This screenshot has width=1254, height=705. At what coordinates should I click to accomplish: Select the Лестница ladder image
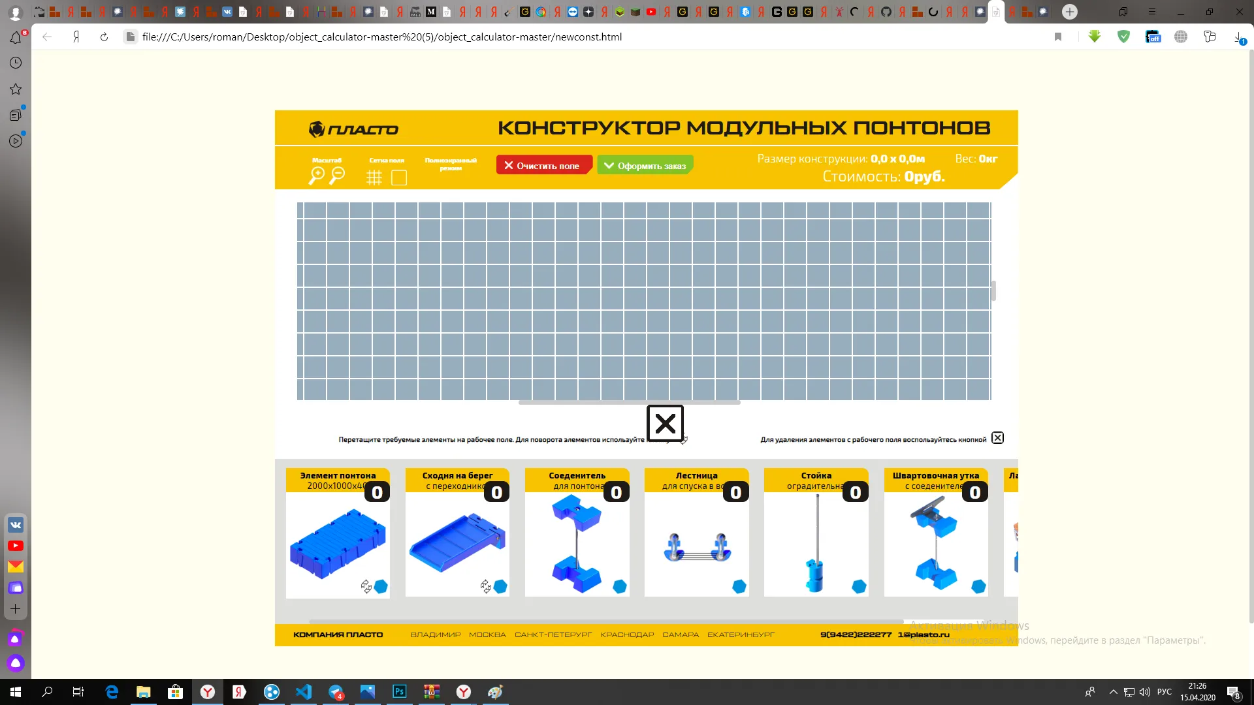coord(697,547)
